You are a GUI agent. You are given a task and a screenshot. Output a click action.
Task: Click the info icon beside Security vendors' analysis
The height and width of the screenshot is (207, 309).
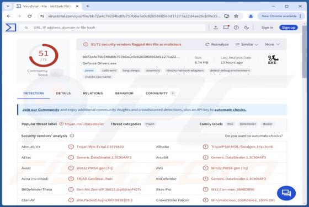click(x=72, y=136)
